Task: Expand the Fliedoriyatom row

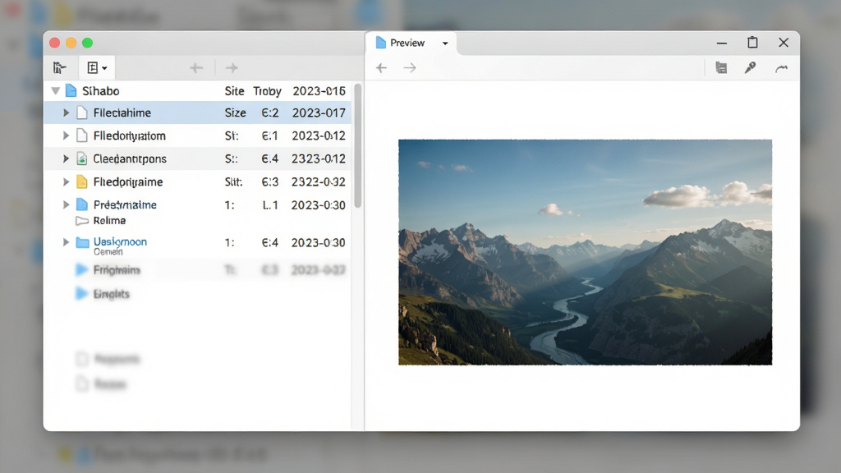Action: point(66,135)
